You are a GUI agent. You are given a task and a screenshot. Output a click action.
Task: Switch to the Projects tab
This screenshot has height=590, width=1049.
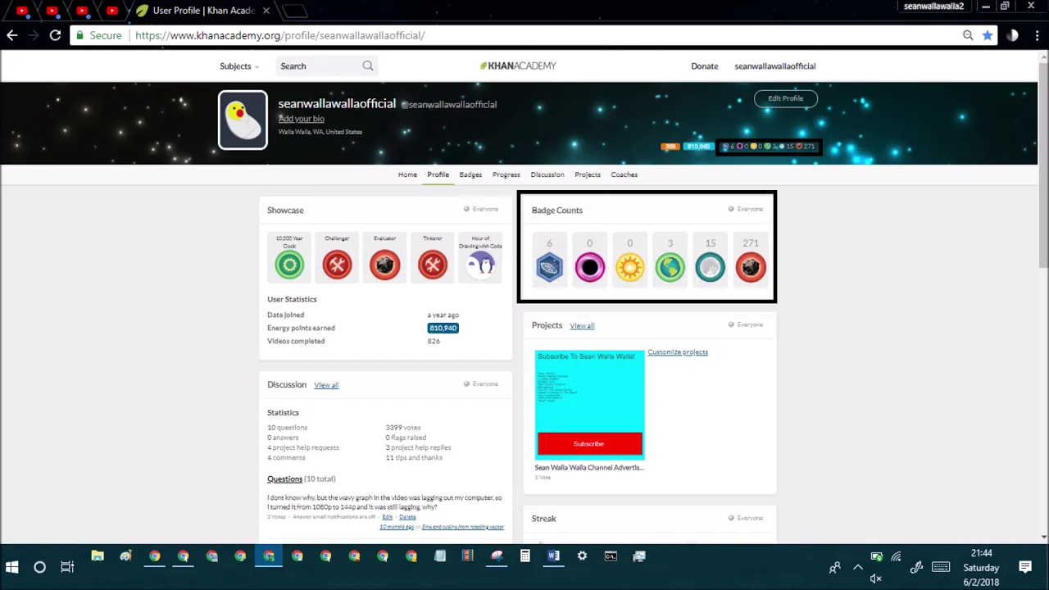tap(588, 175)
